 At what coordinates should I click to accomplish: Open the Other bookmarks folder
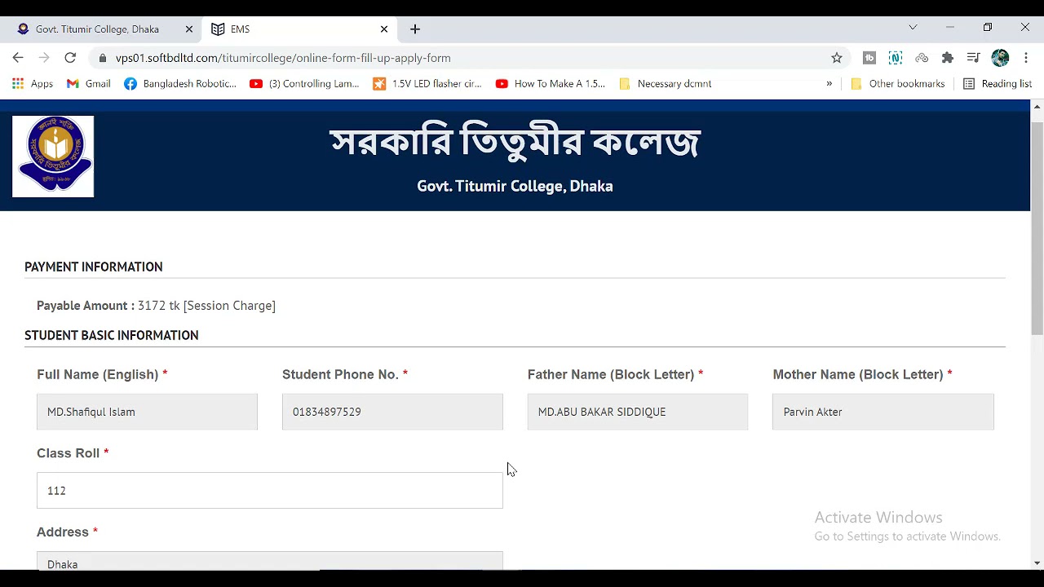pyautogui.click(x=897, y=83)
